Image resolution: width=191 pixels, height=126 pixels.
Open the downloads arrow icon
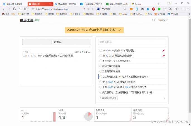[x=165, y=9]
